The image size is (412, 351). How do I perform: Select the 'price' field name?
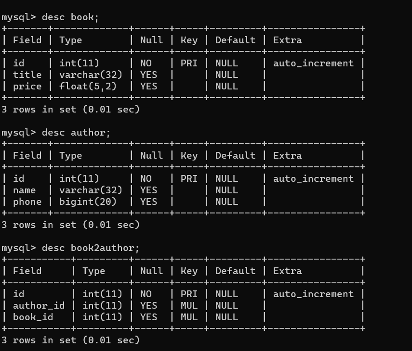[x=27, y=87]
